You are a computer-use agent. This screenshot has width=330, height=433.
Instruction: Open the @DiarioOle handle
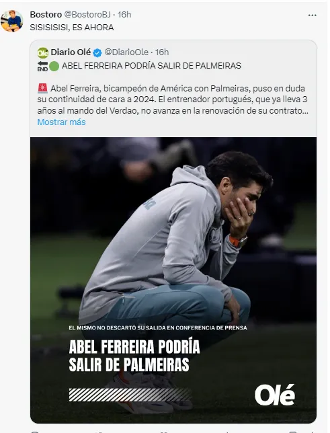pos(126,52)
